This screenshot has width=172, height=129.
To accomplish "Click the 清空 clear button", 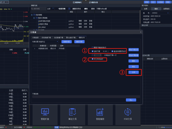I will click(134, 67).
